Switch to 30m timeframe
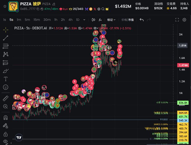 (47, 20)
